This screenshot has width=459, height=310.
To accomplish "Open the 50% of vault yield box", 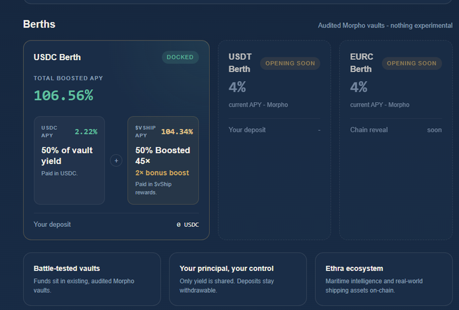I will (70, 160).
